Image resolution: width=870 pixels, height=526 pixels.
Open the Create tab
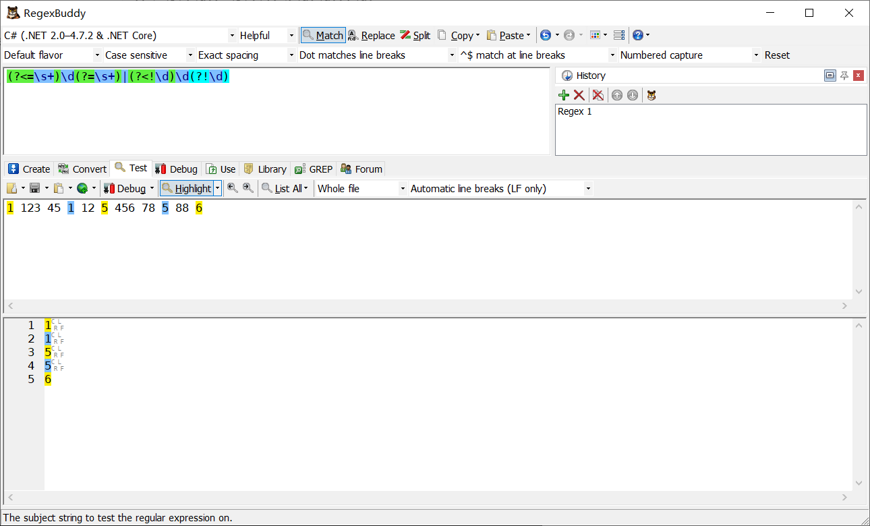(x=29, y=169)
